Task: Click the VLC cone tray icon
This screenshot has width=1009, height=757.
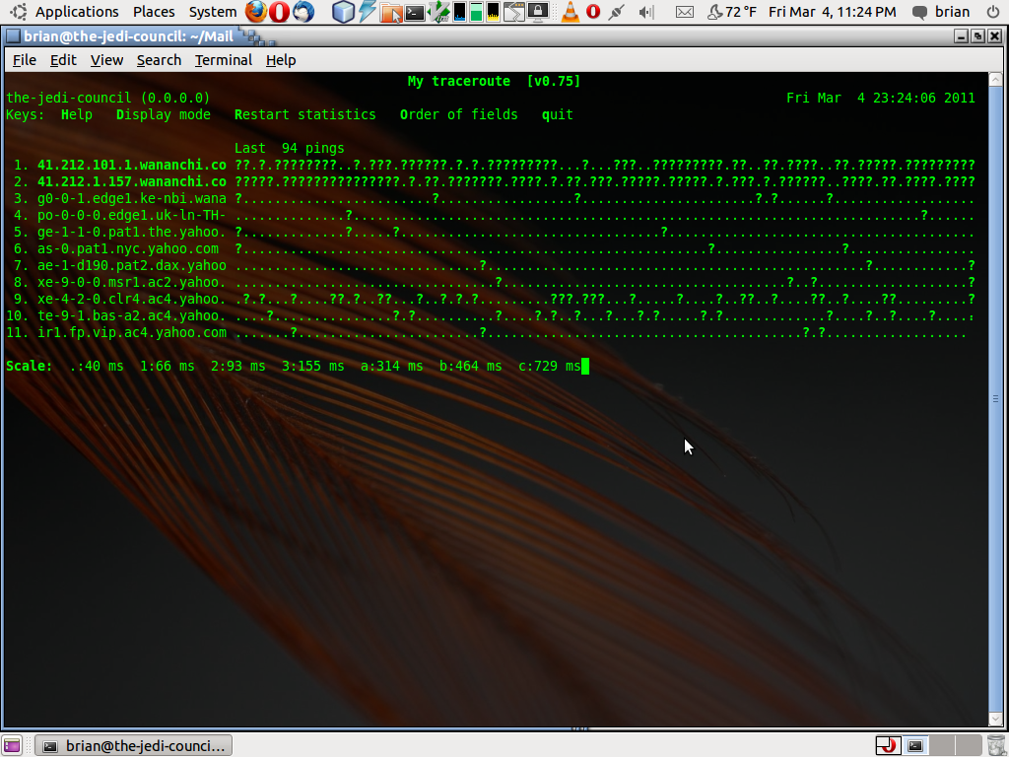Action: click(x=570, y=12)
